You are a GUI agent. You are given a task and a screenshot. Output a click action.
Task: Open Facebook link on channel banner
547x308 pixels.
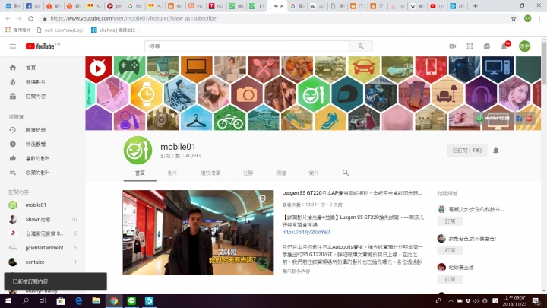[519, 119]
